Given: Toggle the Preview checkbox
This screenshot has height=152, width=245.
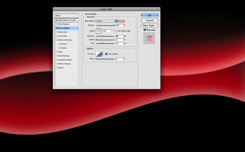Looking at the screenshot, I should pos(145,30).
